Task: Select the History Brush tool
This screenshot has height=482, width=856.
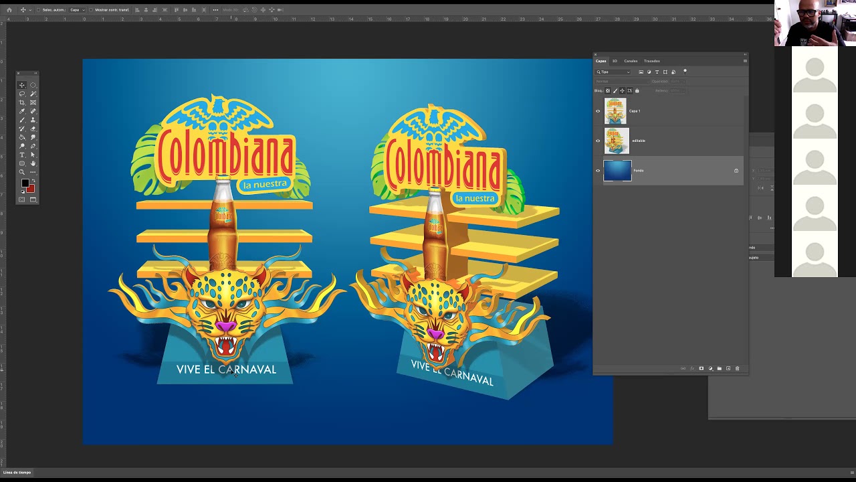Action: tap(22, 129)
